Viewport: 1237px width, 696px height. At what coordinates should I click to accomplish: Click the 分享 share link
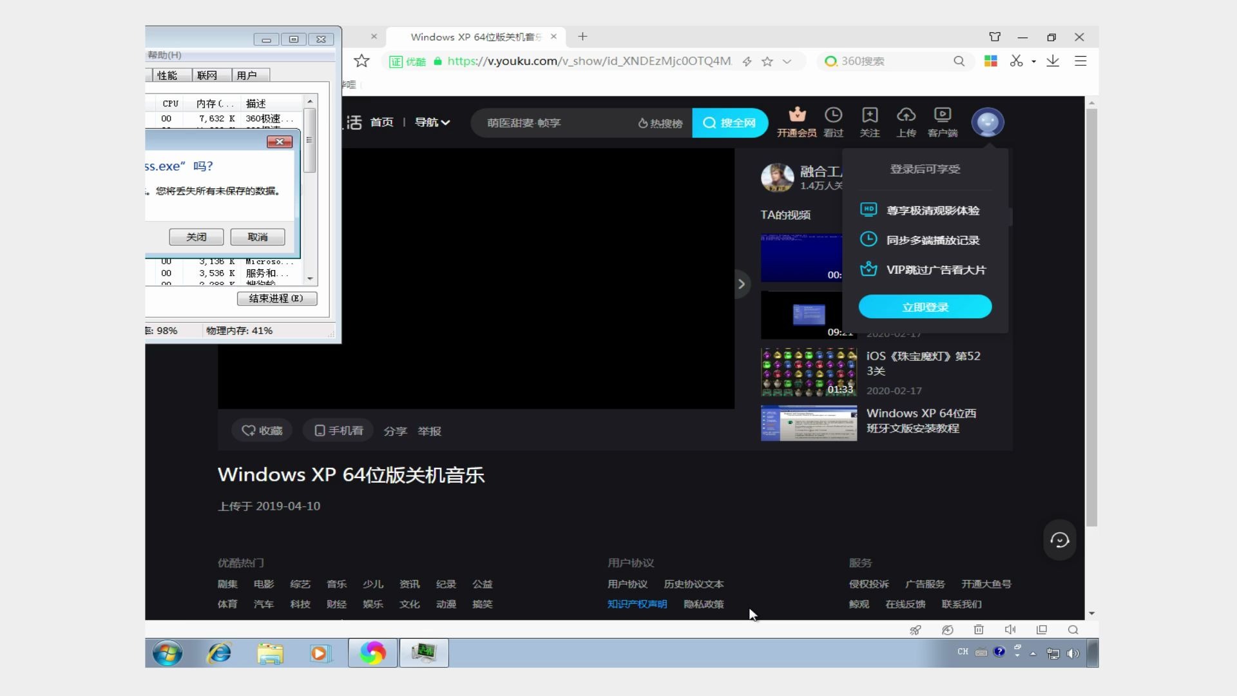point(395,431)
